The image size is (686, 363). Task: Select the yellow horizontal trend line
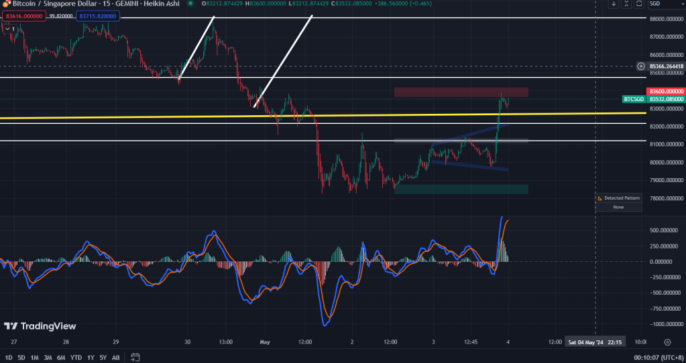tap(201, 116)
